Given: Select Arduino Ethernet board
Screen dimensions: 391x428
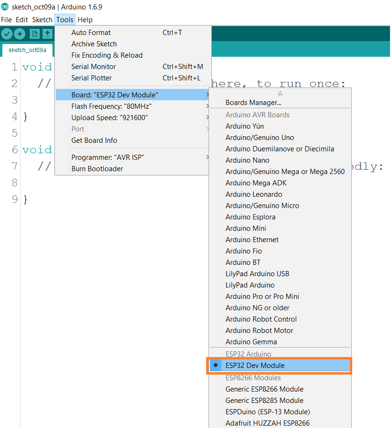Looking at the screenshot, I should pos(280,240).
